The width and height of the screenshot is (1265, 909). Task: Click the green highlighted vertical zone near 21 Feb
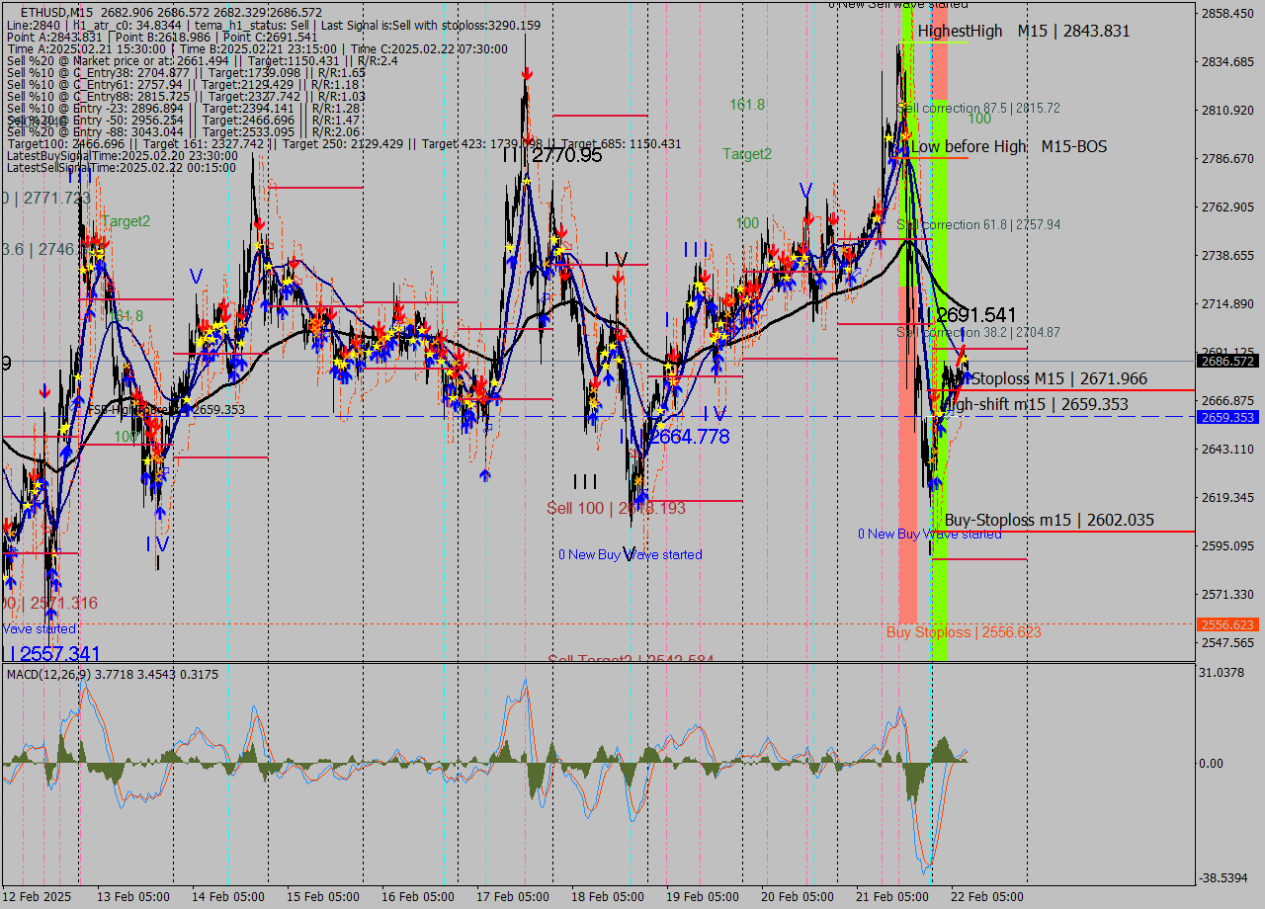[x=939, y=296]
